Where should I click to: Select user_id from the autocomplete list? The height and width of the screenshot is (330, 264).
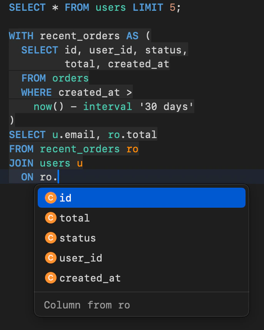(x=142, y=258)
